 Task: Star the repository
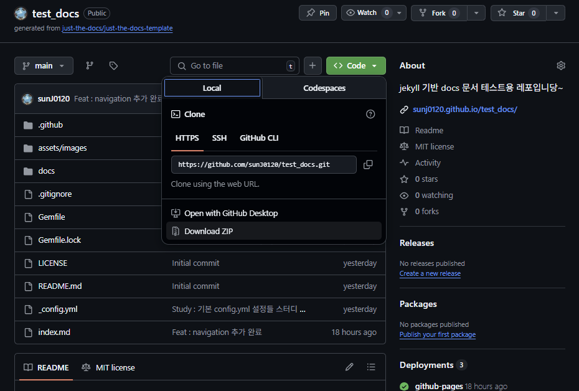(x=518, y=13)
